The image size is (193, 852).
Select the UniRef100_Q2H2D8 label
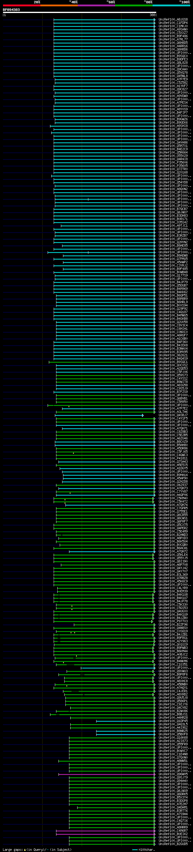[173, 481]
